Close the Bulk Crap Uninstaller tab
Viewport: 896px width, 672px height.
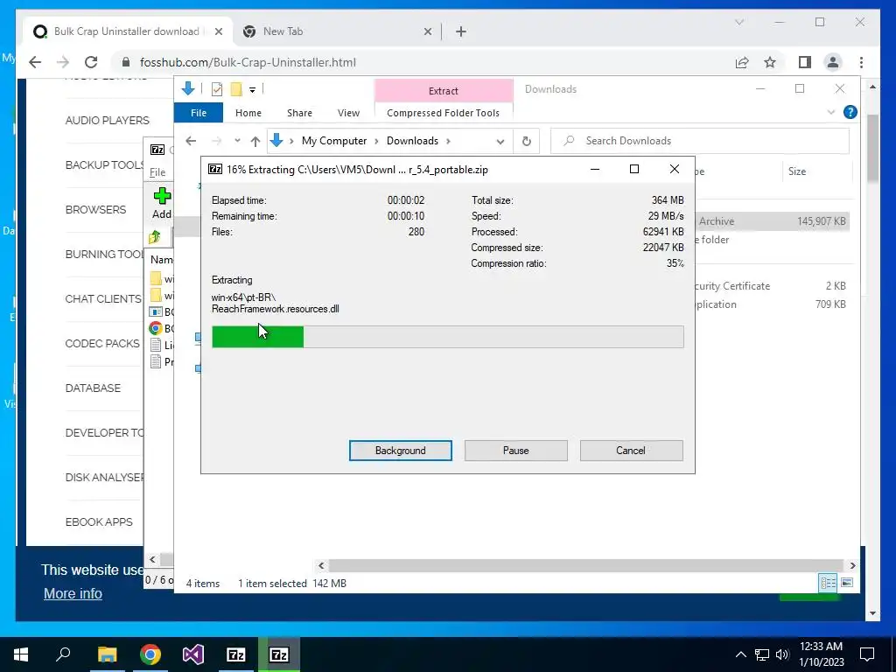218,31
